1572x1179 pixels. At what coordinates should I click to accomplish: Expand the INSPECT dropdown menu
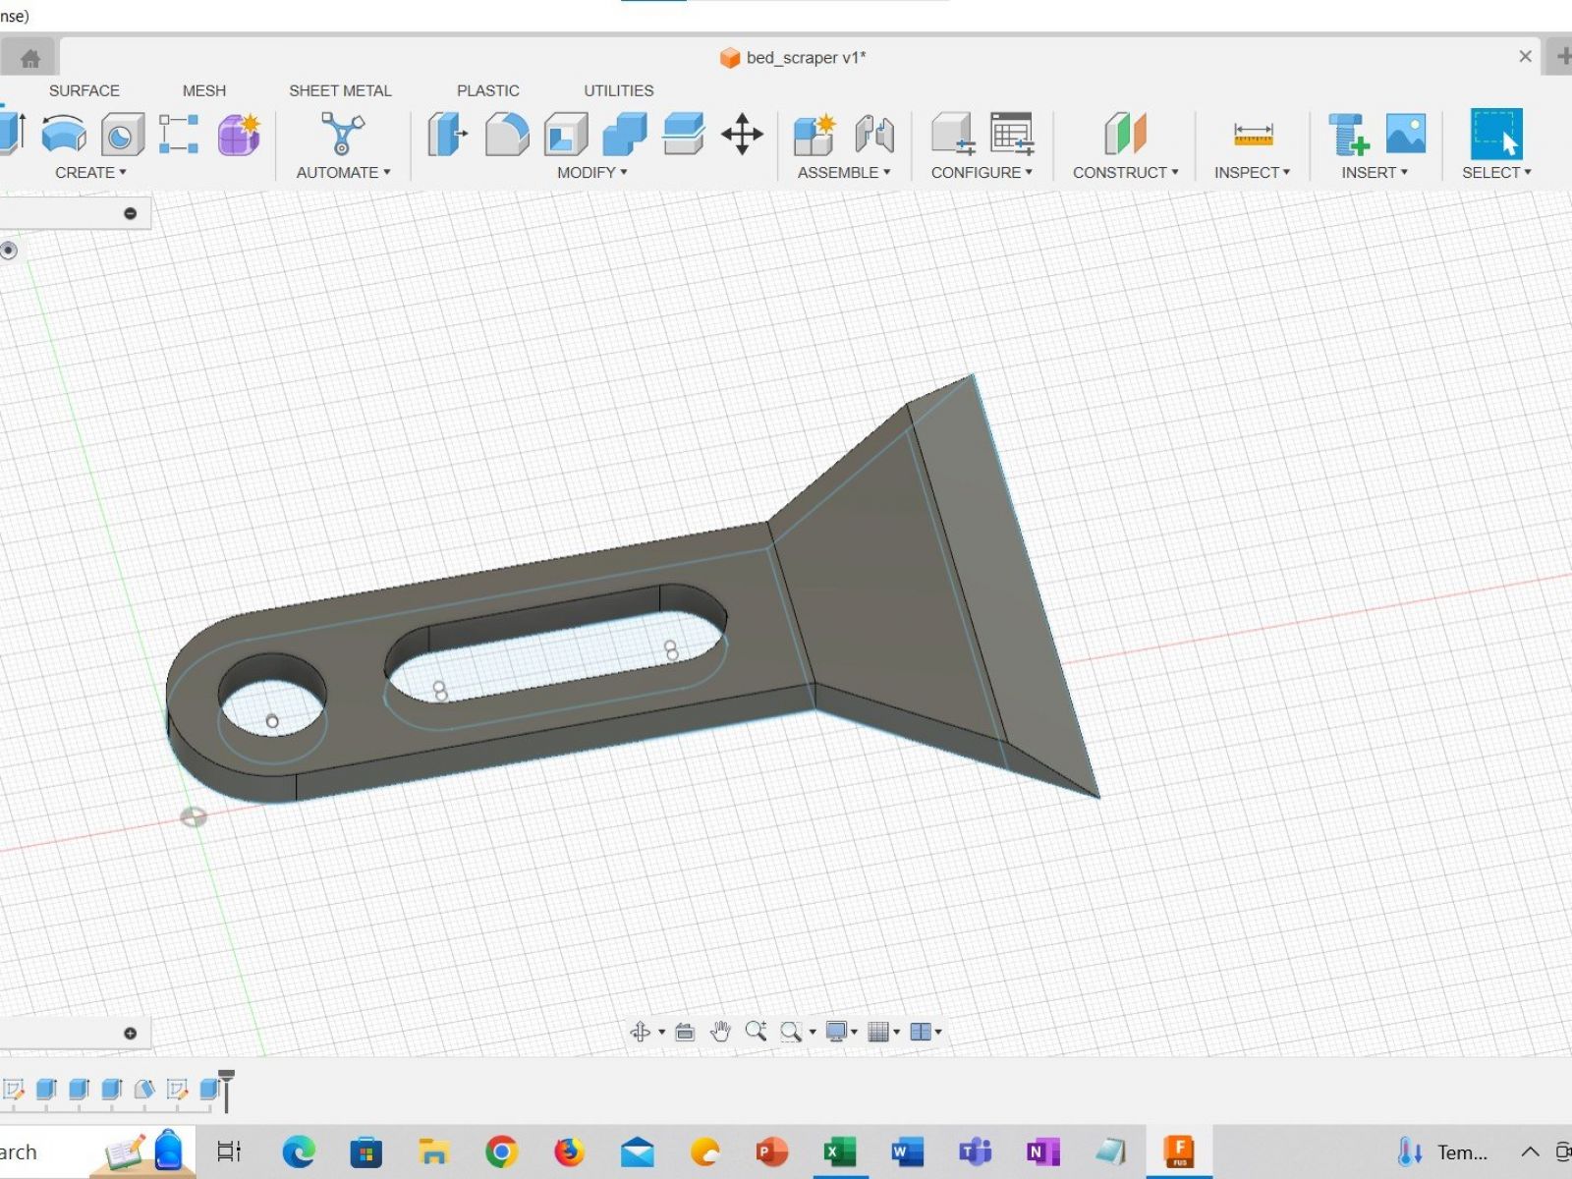(x=1252, y=172)
